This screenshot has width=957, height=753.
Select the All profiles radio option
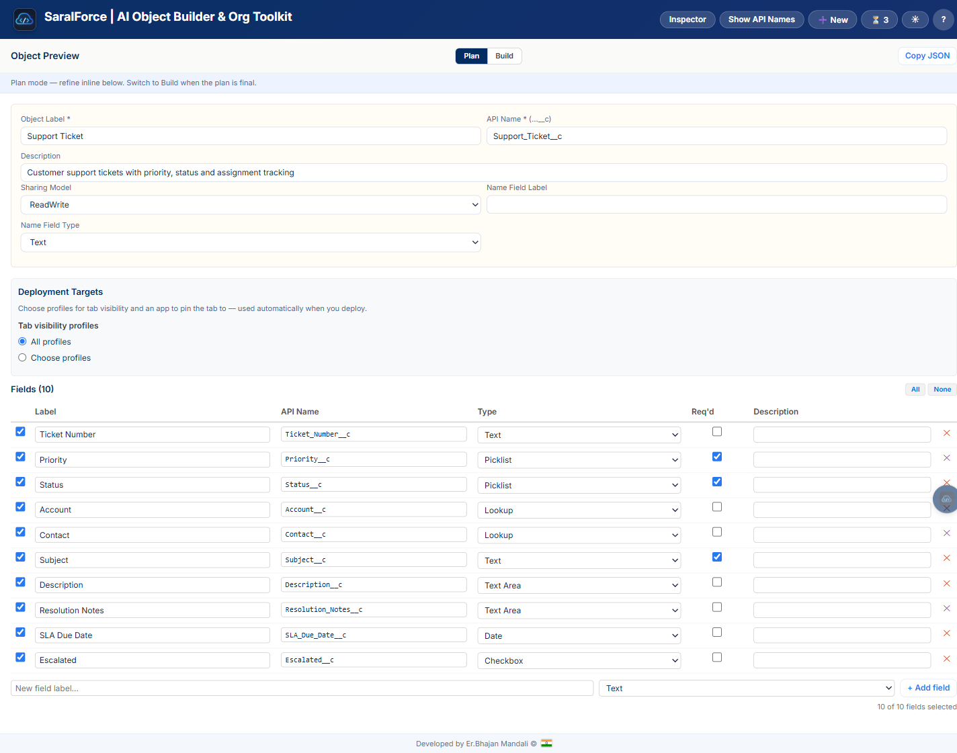(x=22, y=342)
